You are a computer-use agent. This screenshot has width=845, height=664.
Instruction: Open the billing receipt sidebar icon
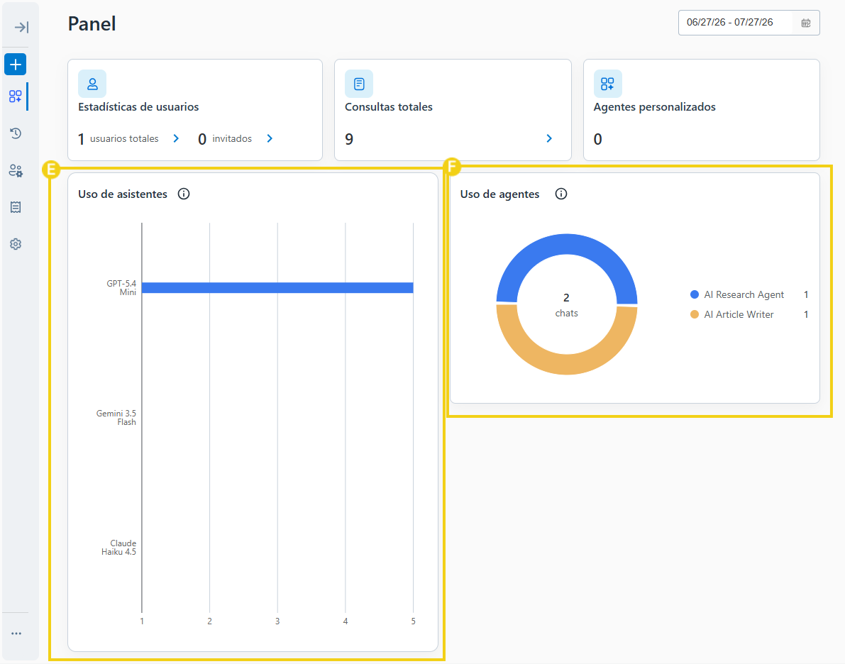[16, 207]
